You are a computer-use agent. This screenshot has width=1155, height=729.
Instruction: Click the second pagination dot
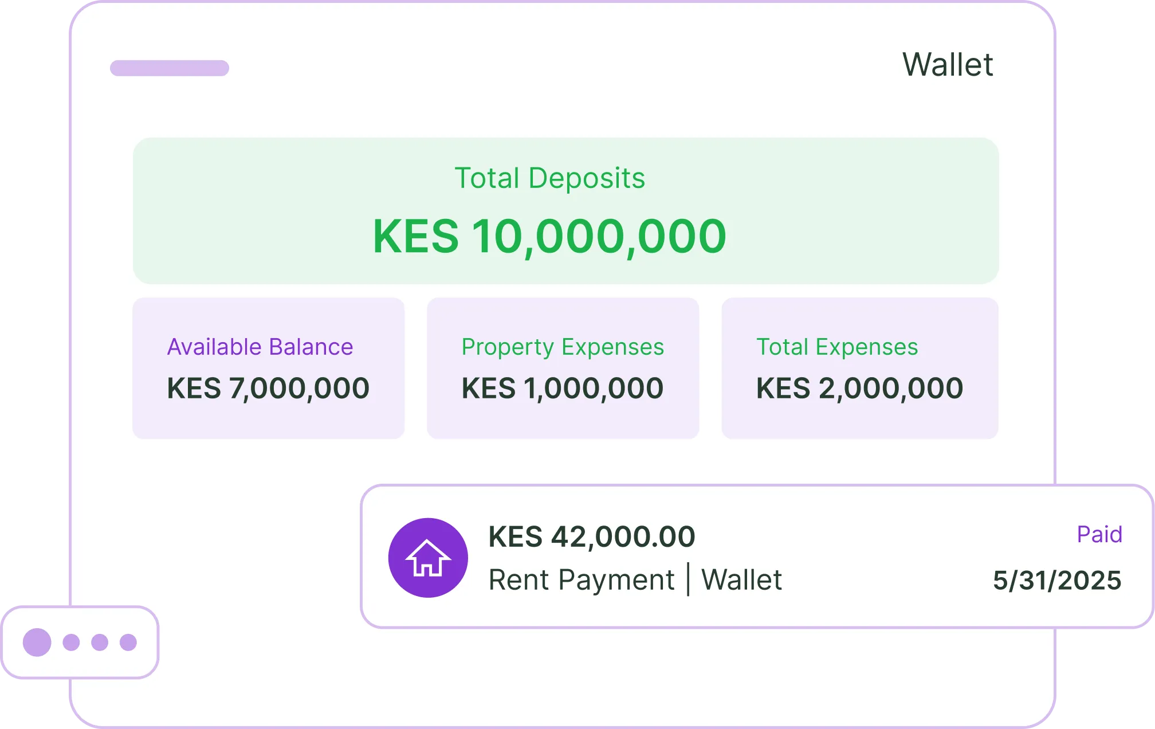pos(71,642)
